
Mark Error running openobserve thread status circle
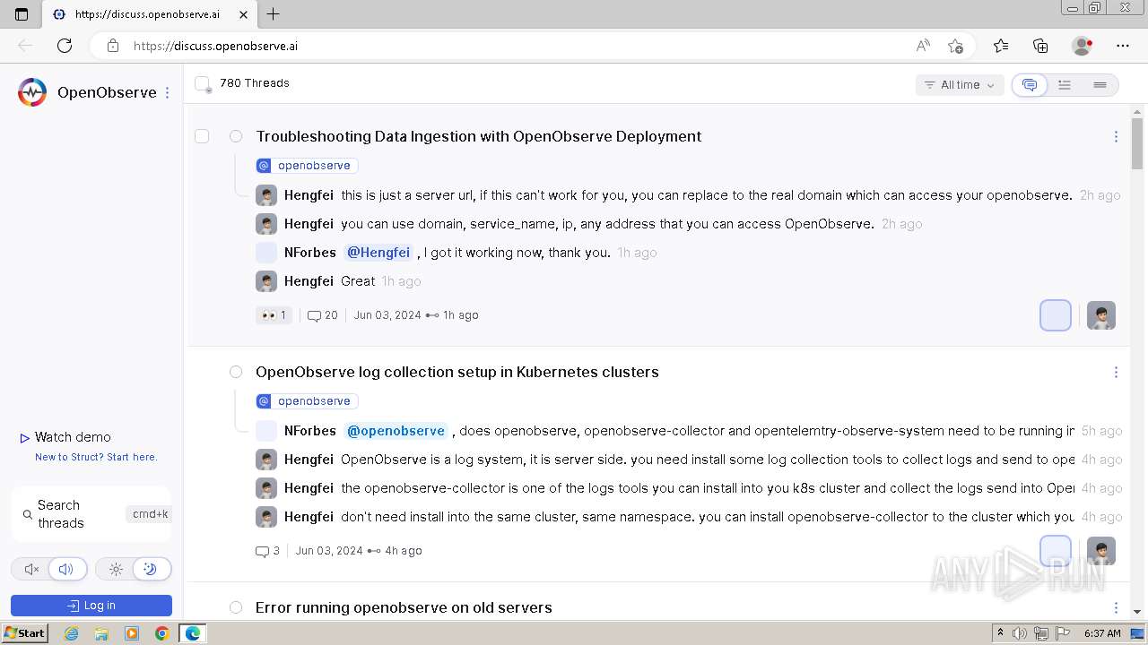point(236,607)
